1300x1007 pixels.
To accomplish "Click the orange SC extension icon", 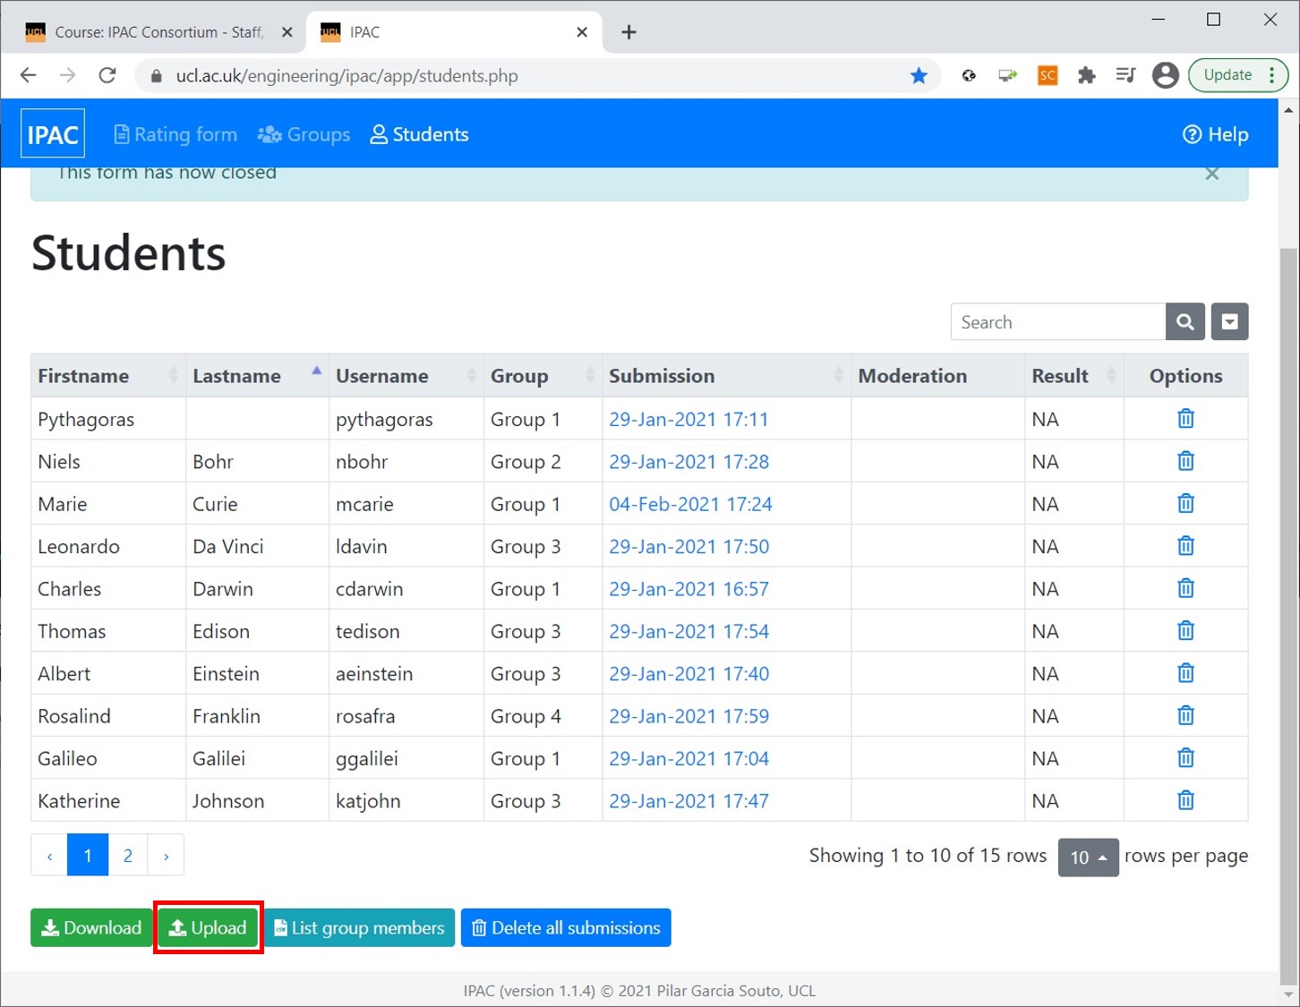I will [1048, 76].
